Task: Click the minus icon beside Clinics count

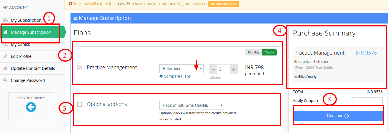Action: 214,69
